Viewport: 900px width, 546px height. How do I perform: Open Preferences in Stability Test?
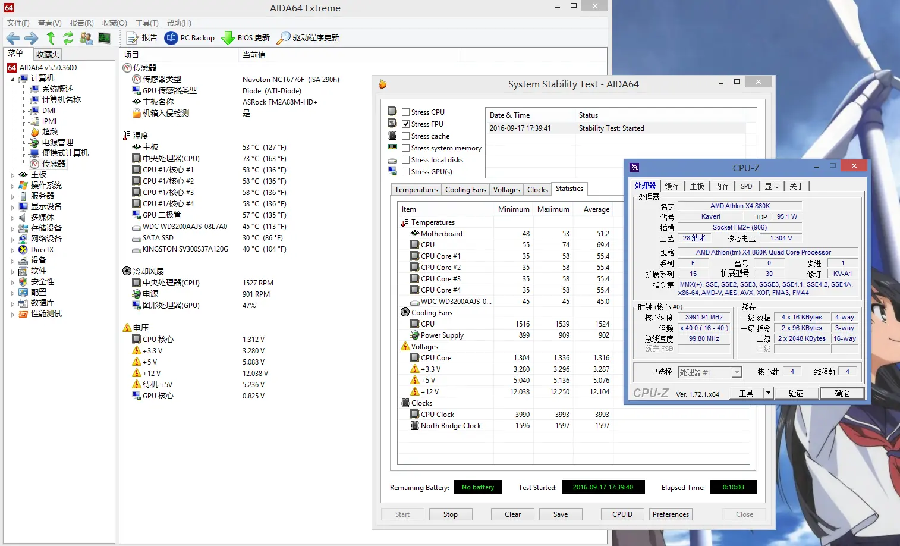[671, 514]
